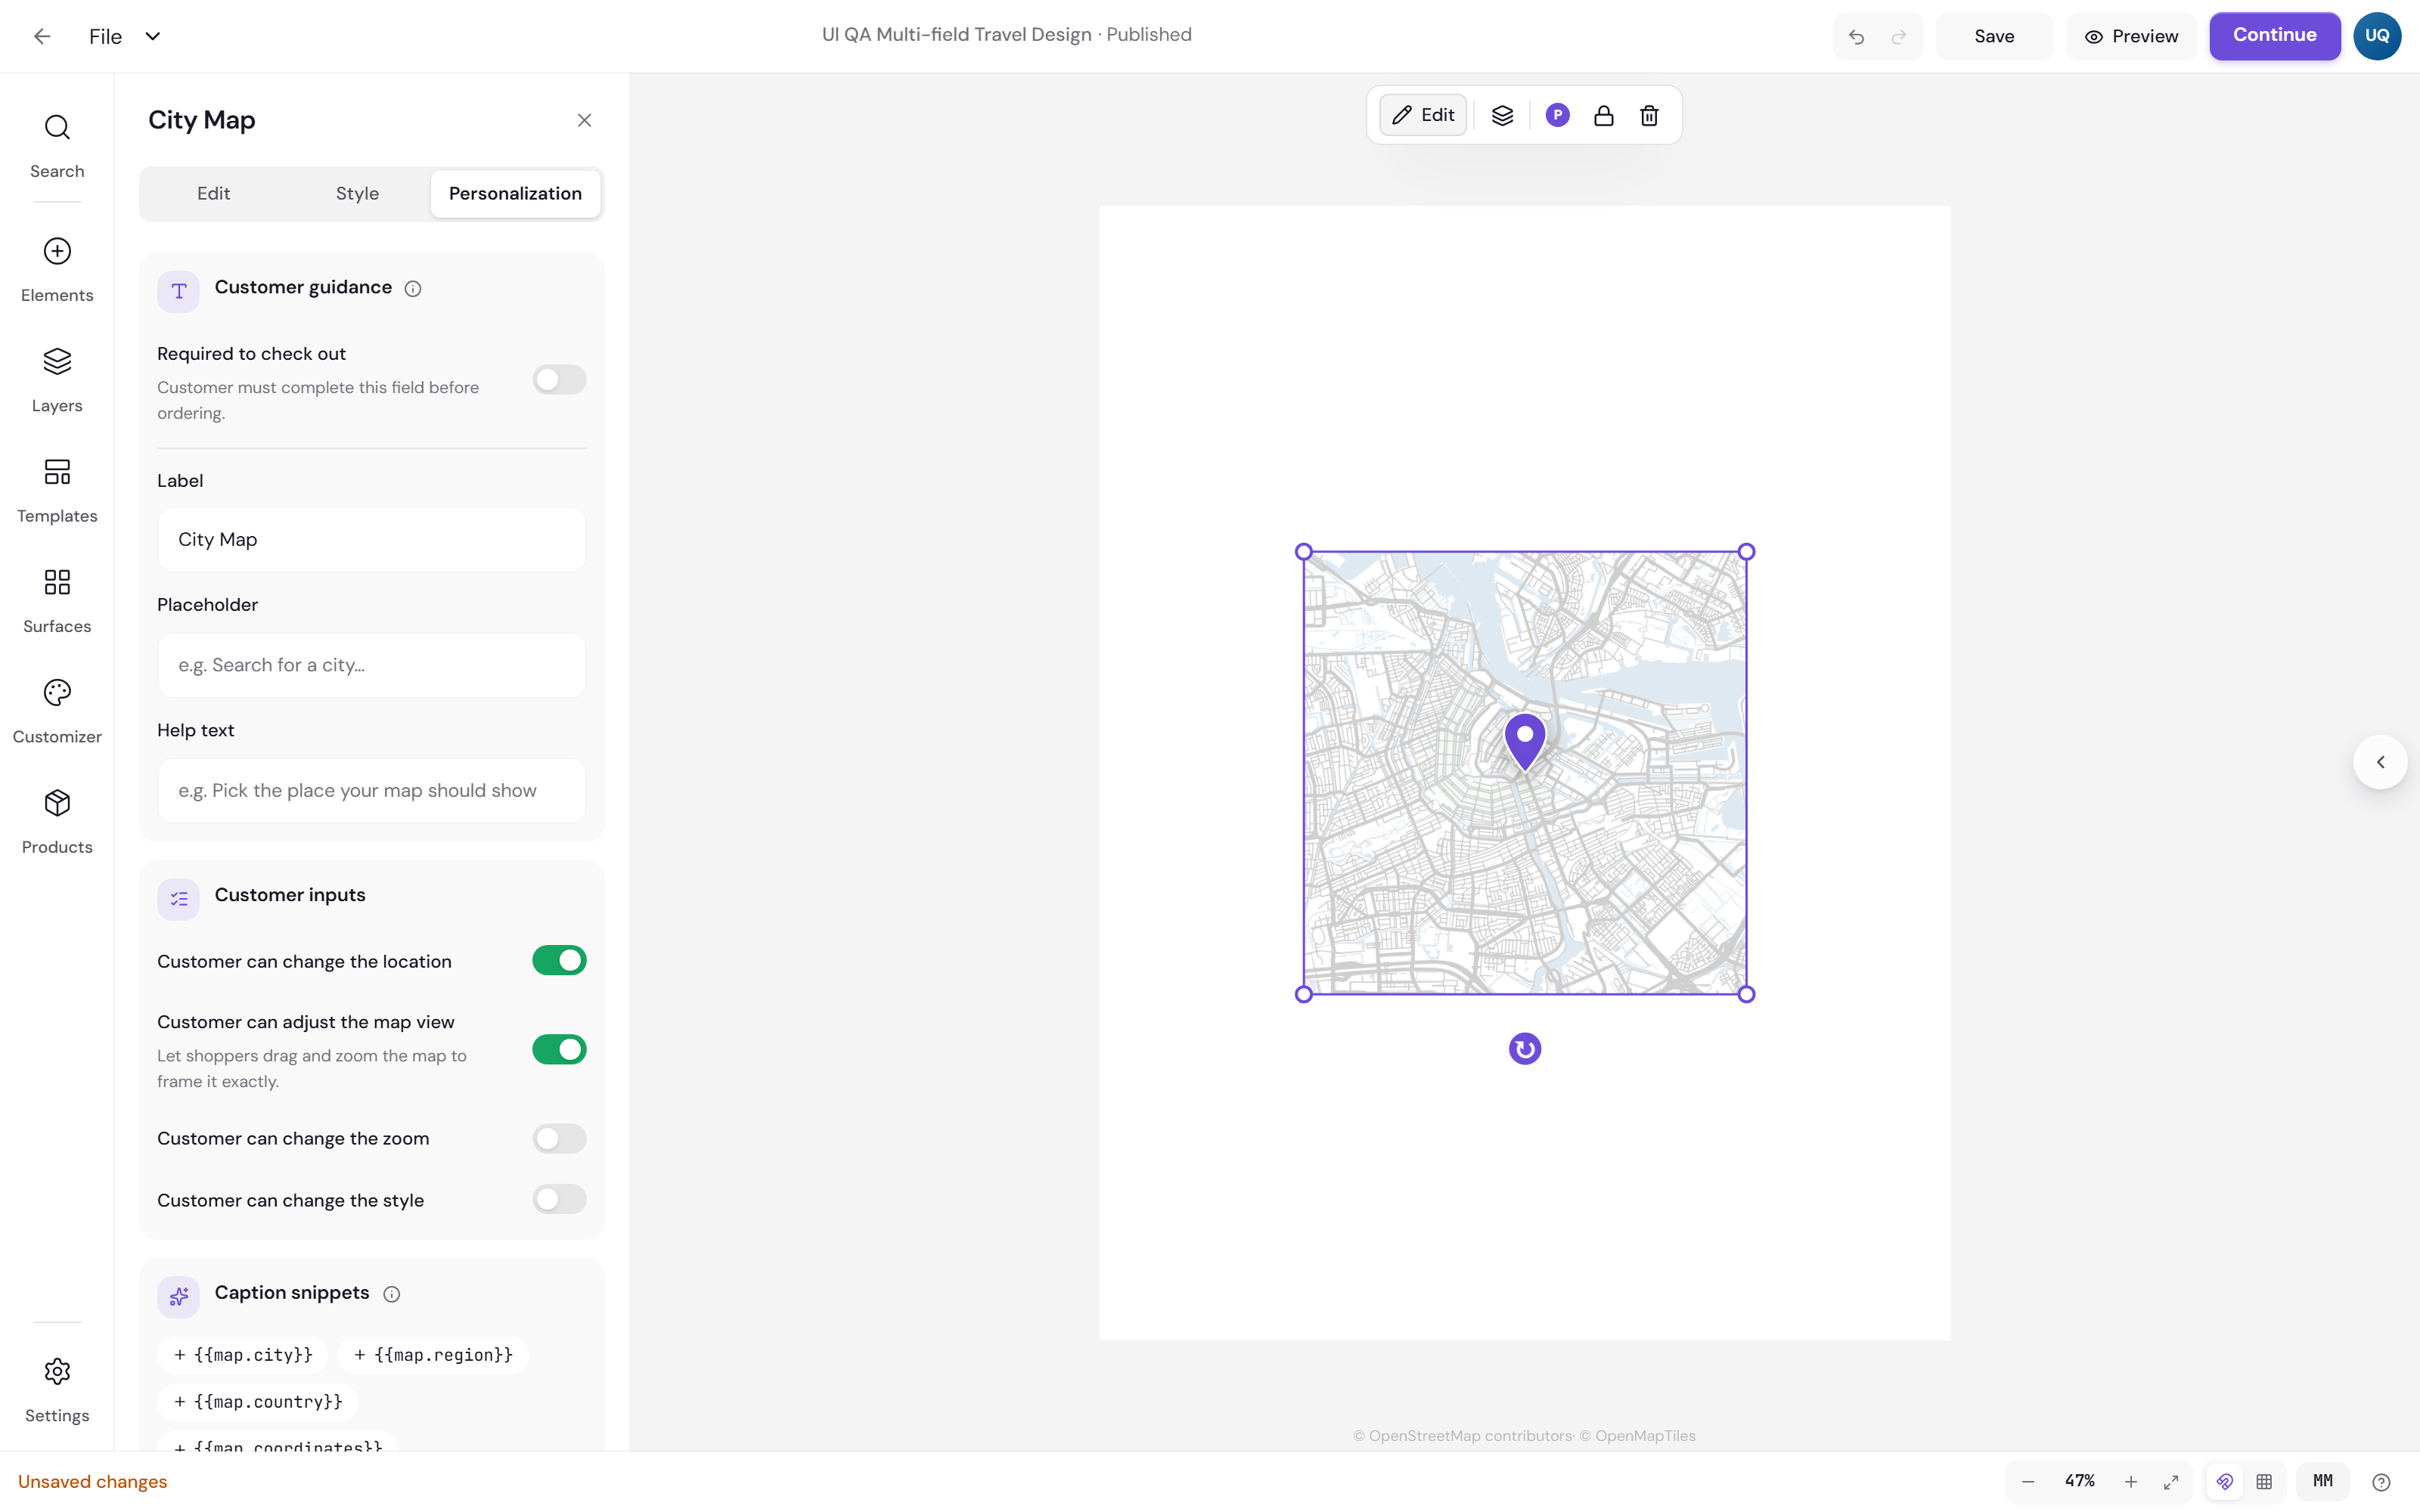Open the Customizer panel
Viewport: 2420px width, 1512px height.
(x=57, y=711)
